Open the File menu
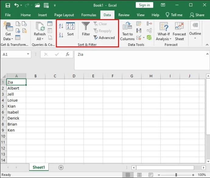 8,15
